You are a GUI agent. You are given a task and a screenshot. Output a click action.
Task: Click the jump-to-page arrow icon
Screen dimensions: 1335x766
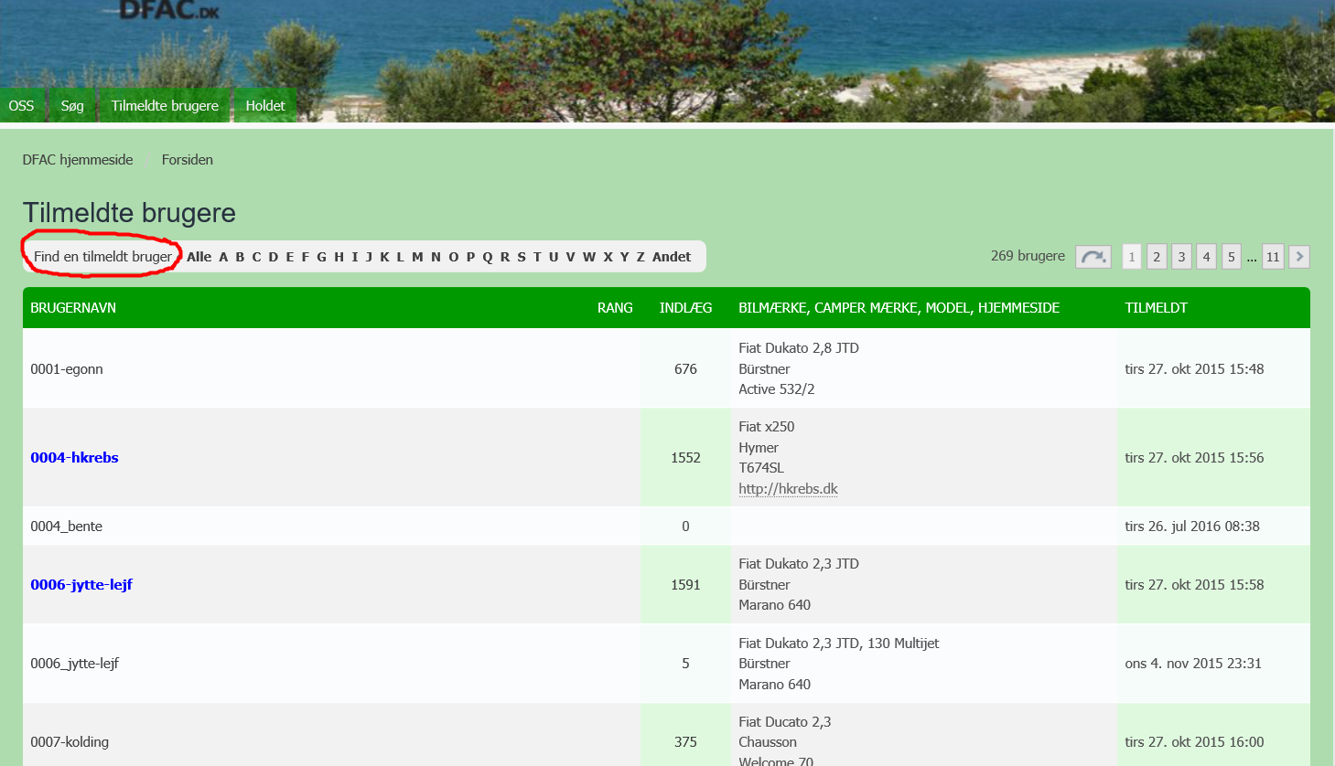pyautogui.click(x=1093, y=257)
